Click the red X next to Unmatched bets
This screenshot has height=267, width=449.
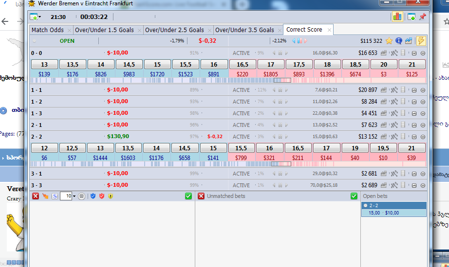pos(201,196)
